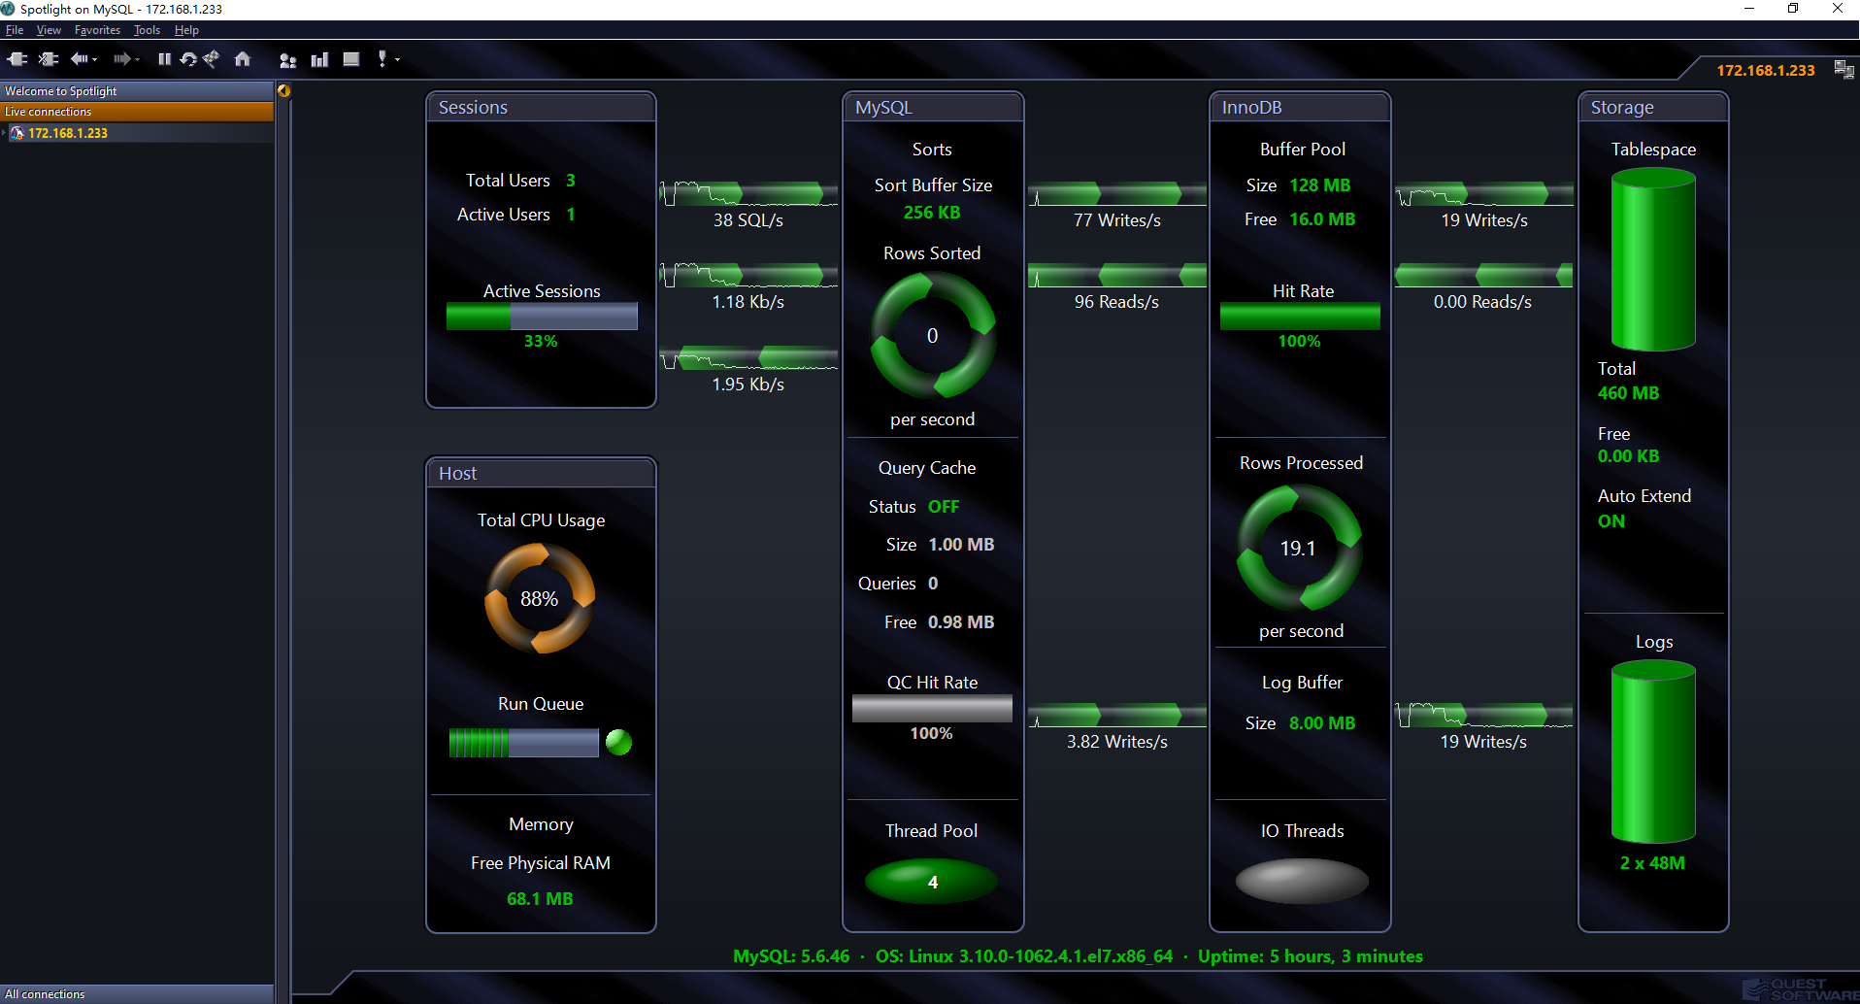Click the Storage panel title
Screen dimensions: 1860x1004
coord(1622,107)
